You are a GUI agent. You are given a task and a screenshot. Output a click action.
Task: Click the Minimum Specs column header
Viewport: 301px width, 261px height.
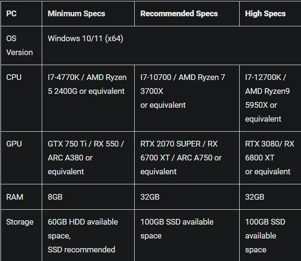[x=88, y=13]
